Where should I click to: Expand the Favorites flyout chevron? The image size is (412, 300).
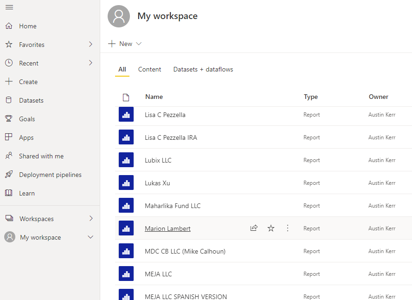pyautogui.click(x=90, y=44)
